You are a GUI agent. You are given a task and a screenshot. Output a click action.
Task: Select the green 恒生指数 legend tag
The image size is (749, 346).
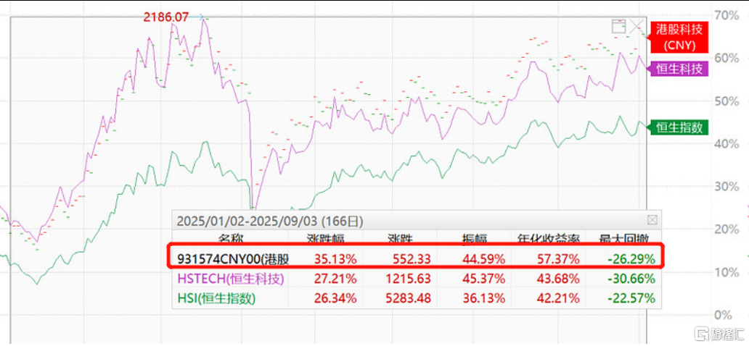pyautogui.click(x=679, y=127)
